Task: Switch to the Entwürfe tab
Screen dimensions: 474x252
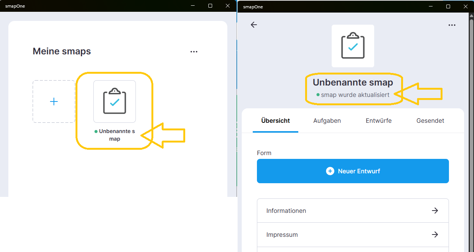Action: click(x=379, y=121)
